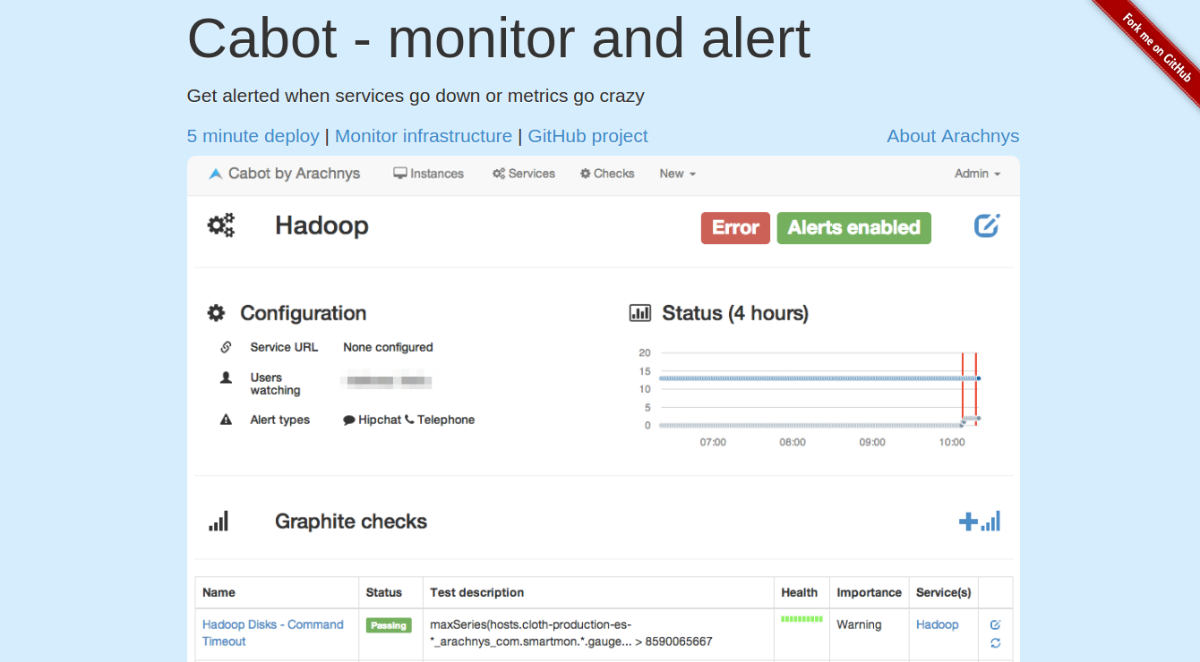Screen dimensions: 1200x662
Task: Go to the Services nav item
Action: 524,174
